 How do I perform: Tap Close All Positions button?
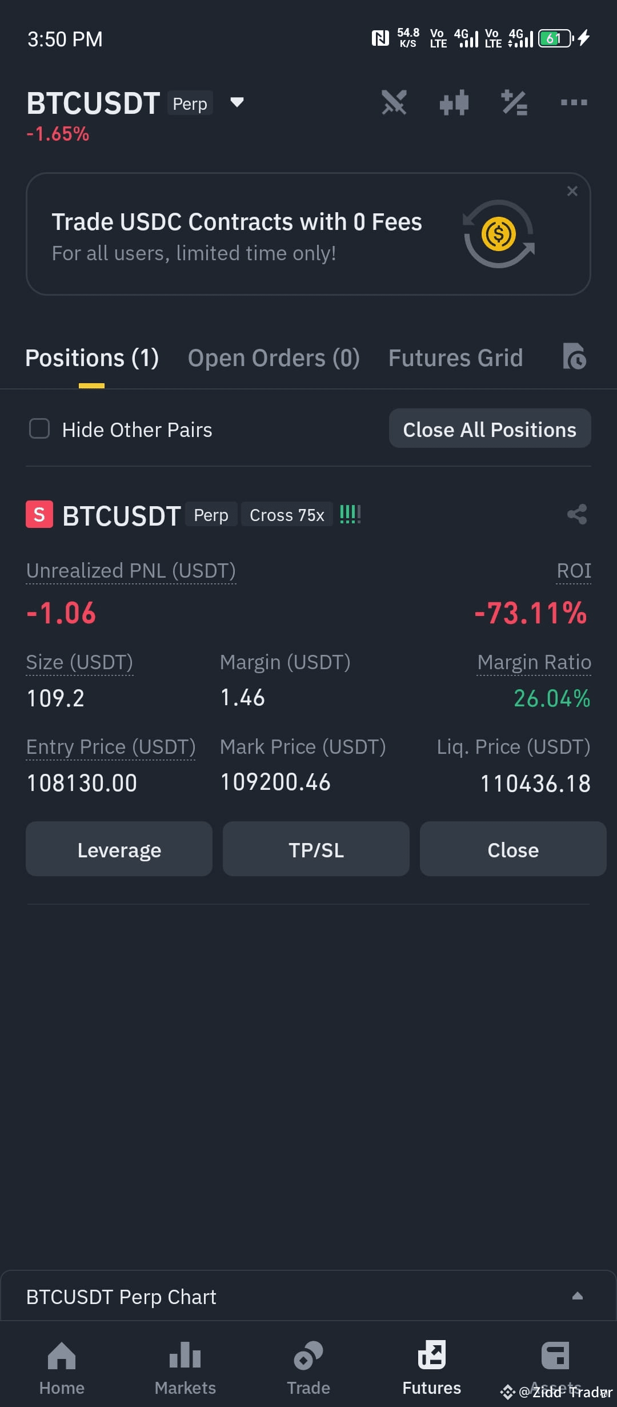(x=490, y=429)
